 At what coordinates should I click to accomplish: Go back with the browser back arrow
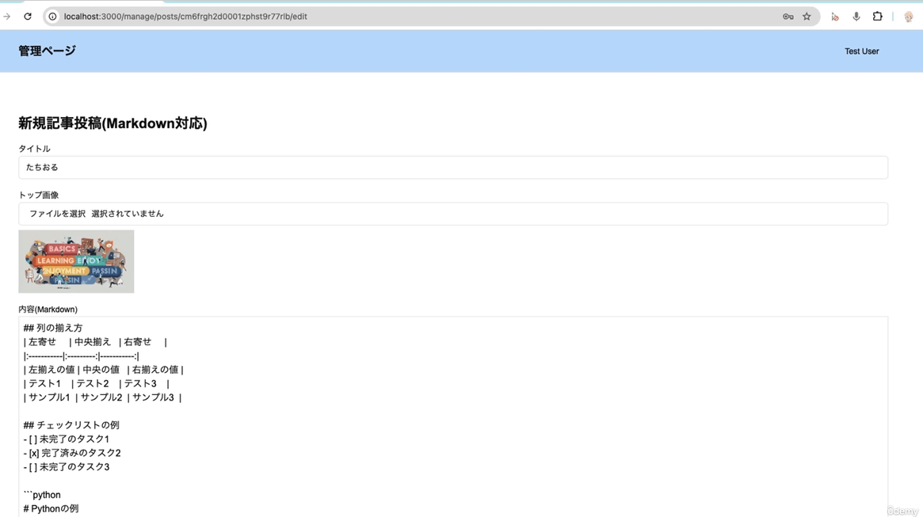(x=7, y=17)
